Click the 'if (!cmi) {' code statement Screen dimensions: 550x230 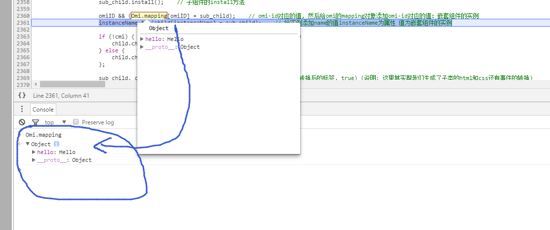point(117,37)
